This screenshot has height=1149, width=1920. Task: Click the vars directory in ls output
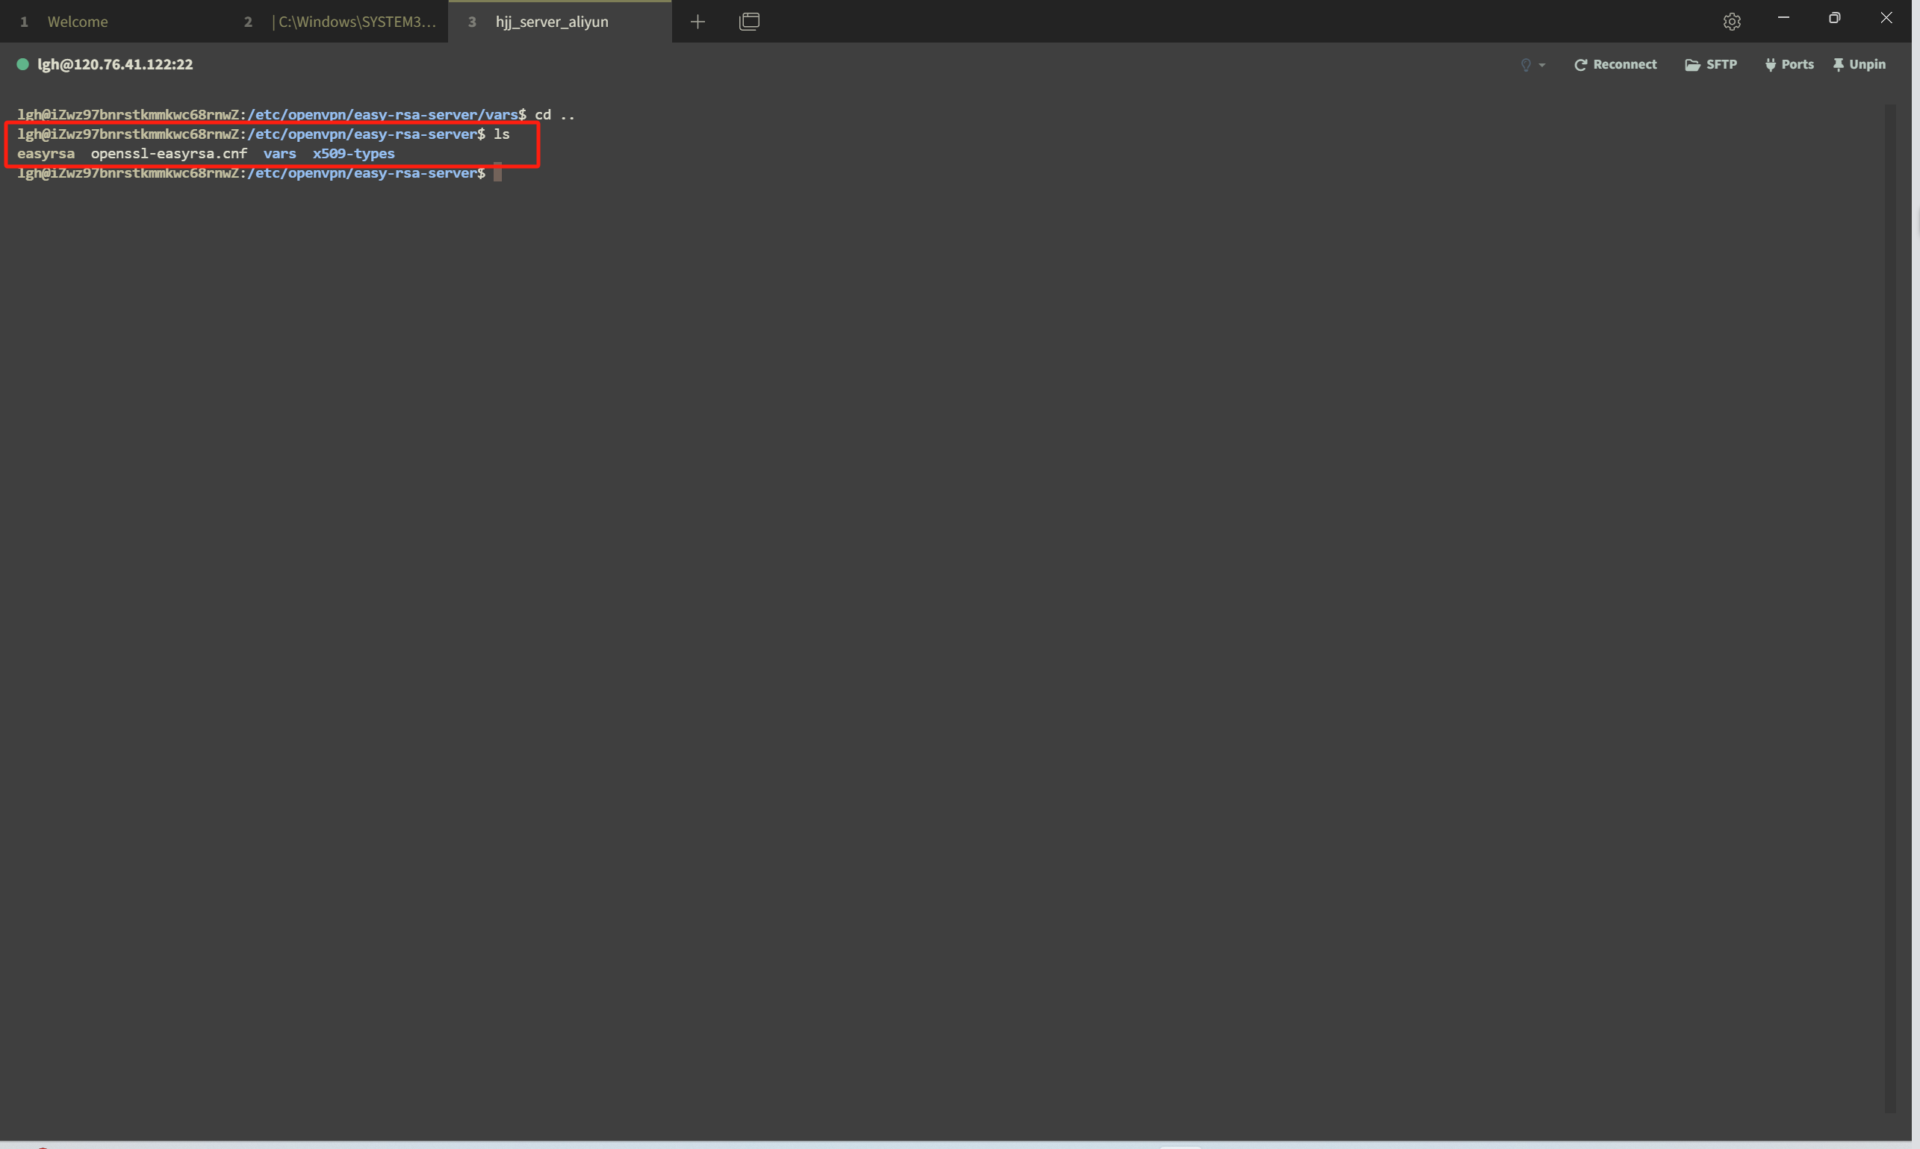click(x=279, y=153)
